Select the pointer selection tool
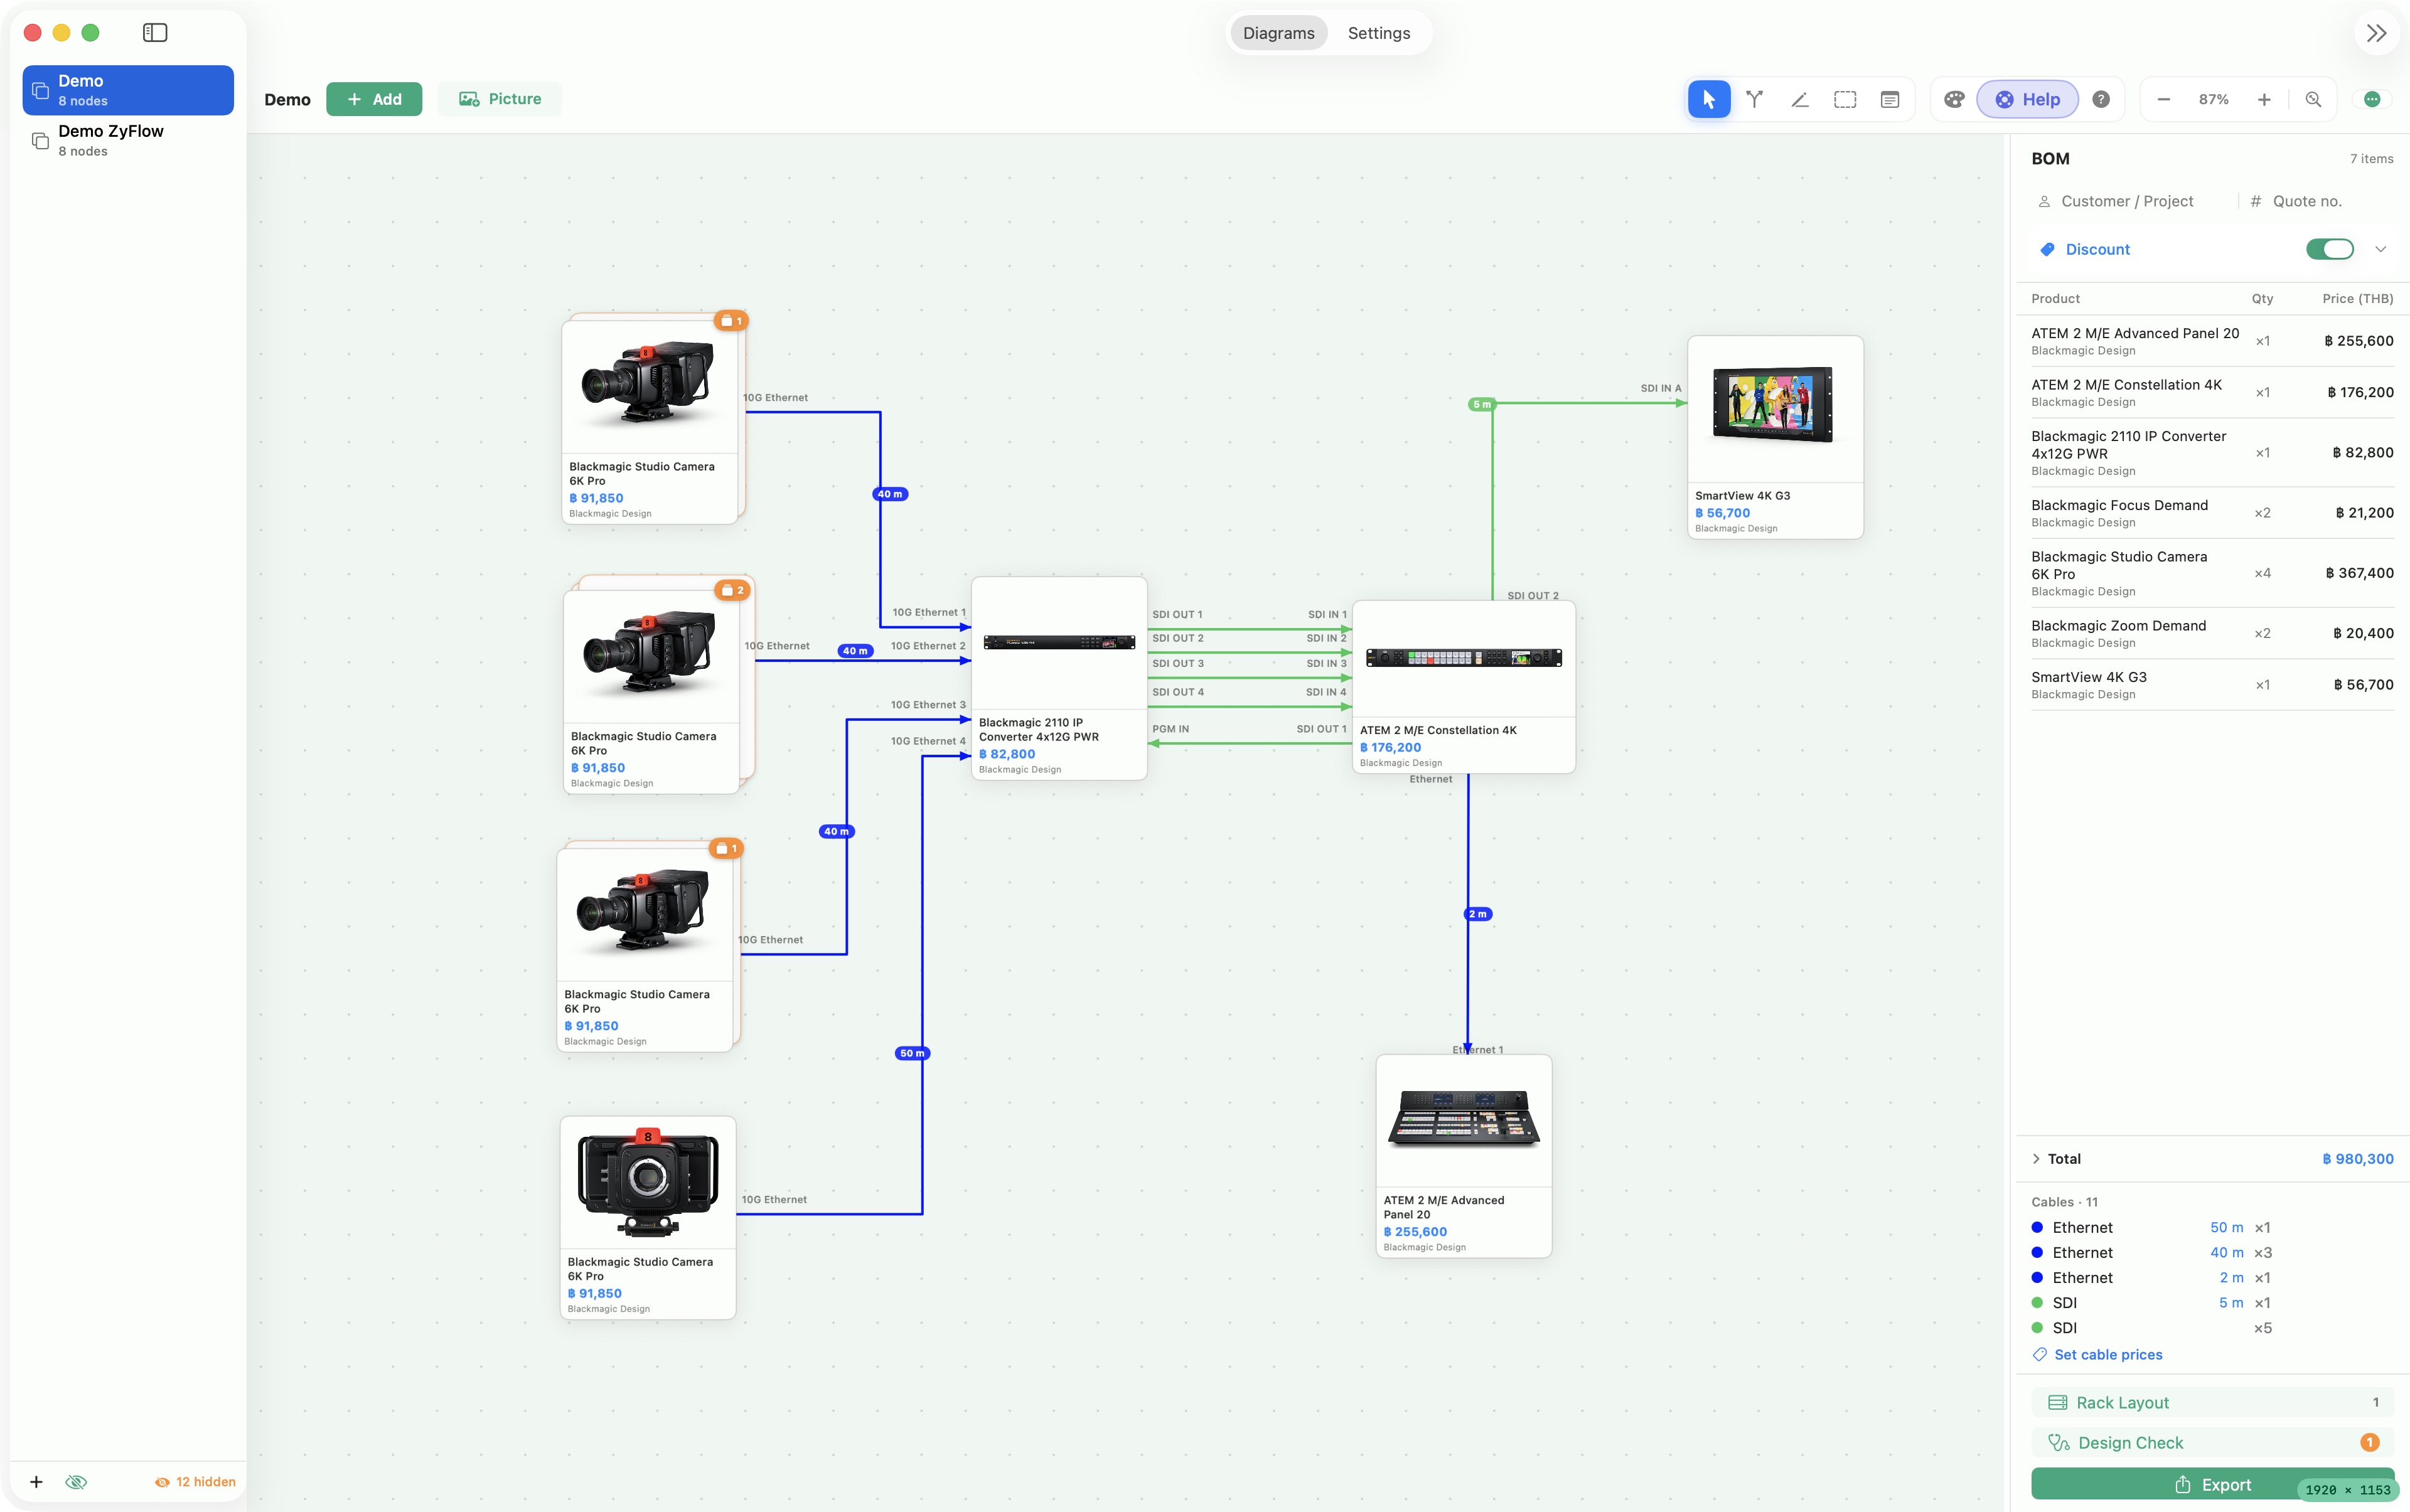Image resolution: width=2410 pixels, height=1512 pixels. pyautogui.click(x=1709, y=99)
